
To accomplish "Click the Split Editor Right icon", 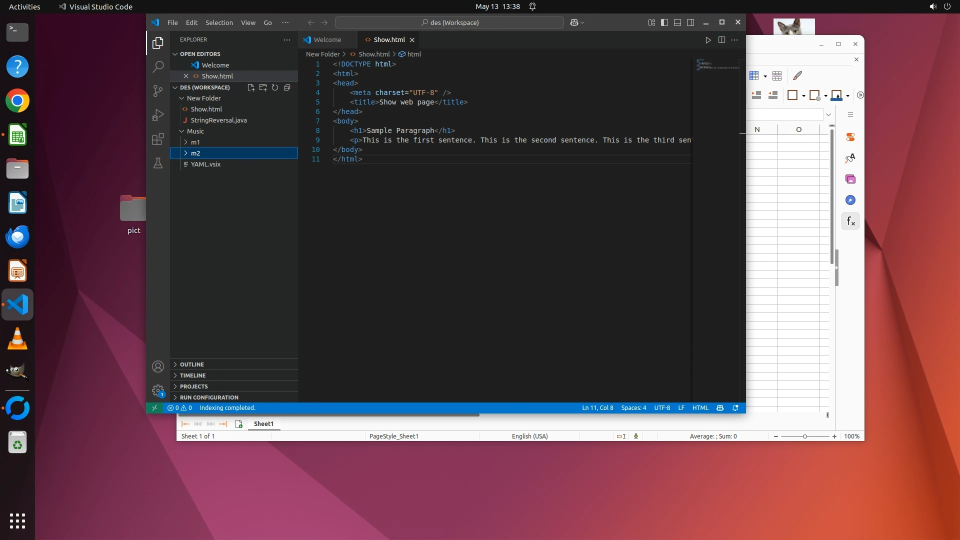I will (x=721, y=40).
